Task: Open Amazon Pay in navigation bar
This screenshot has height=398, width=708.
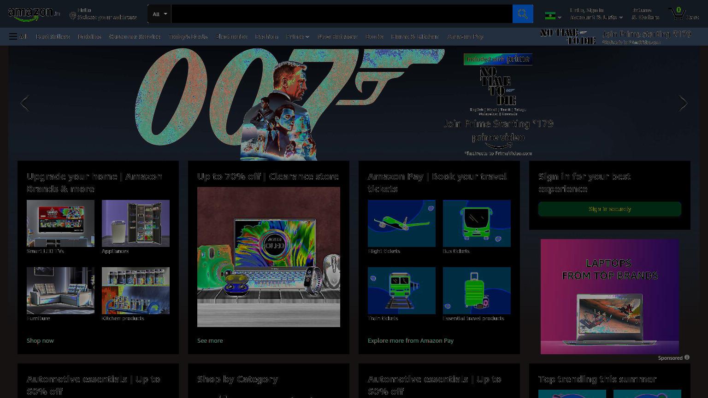Action: point(465,36)
